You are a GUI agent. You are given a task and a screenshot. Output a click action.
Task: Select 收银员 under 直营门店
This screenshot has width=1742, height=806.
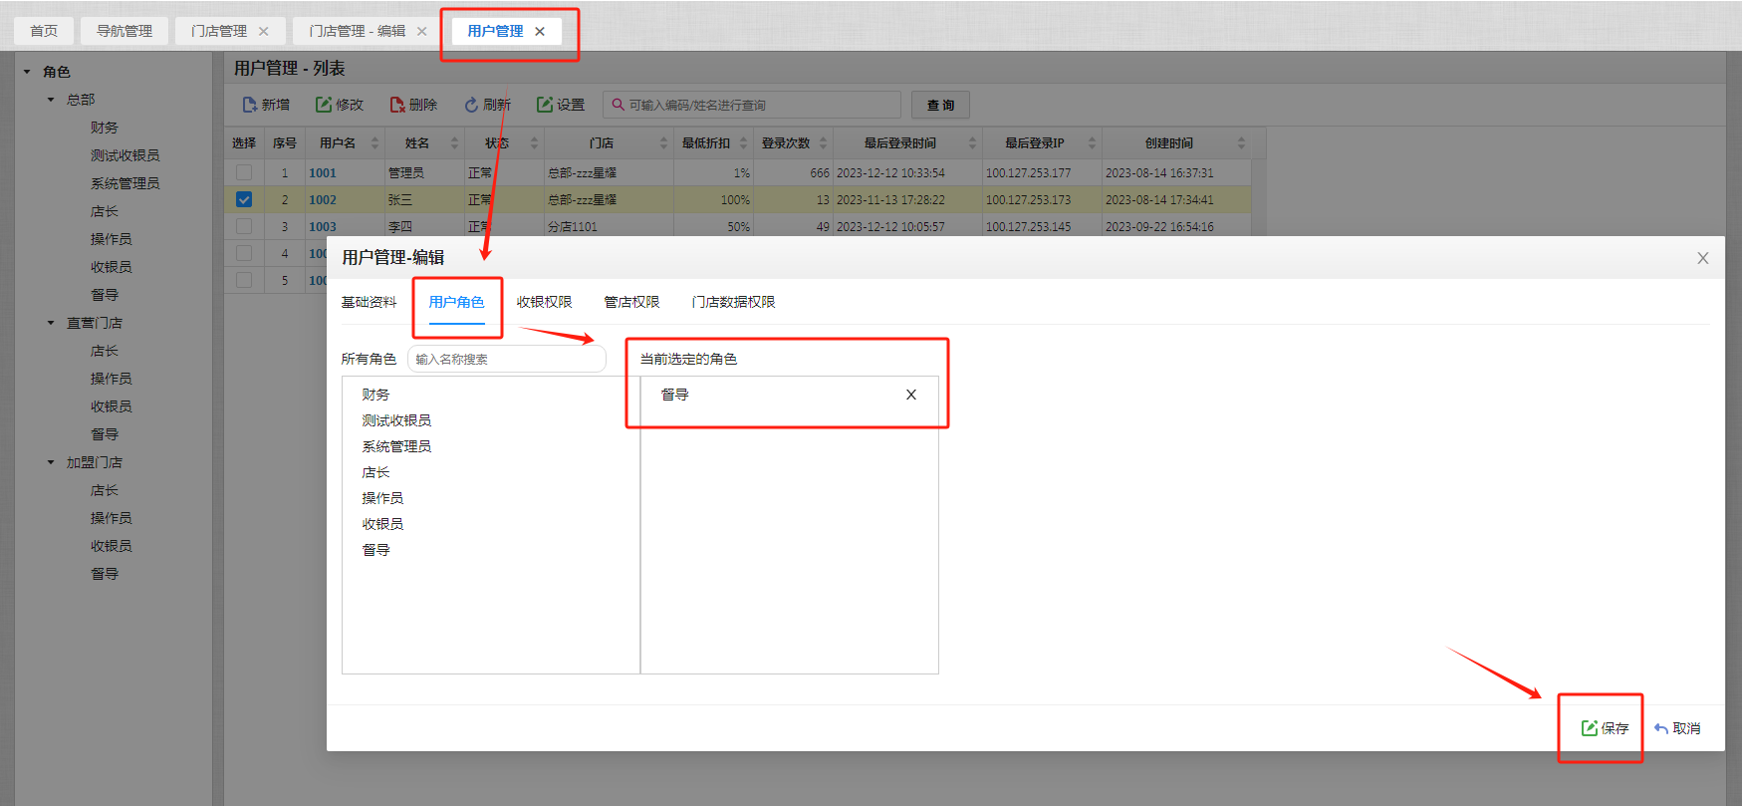[112, 406]
